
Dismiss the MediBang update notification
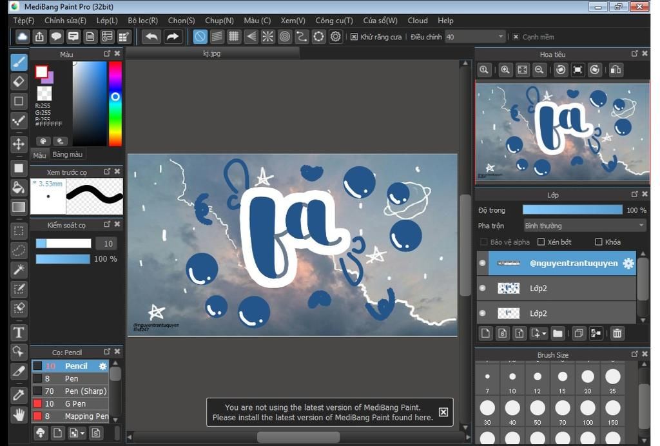click(x=443, y=412)
